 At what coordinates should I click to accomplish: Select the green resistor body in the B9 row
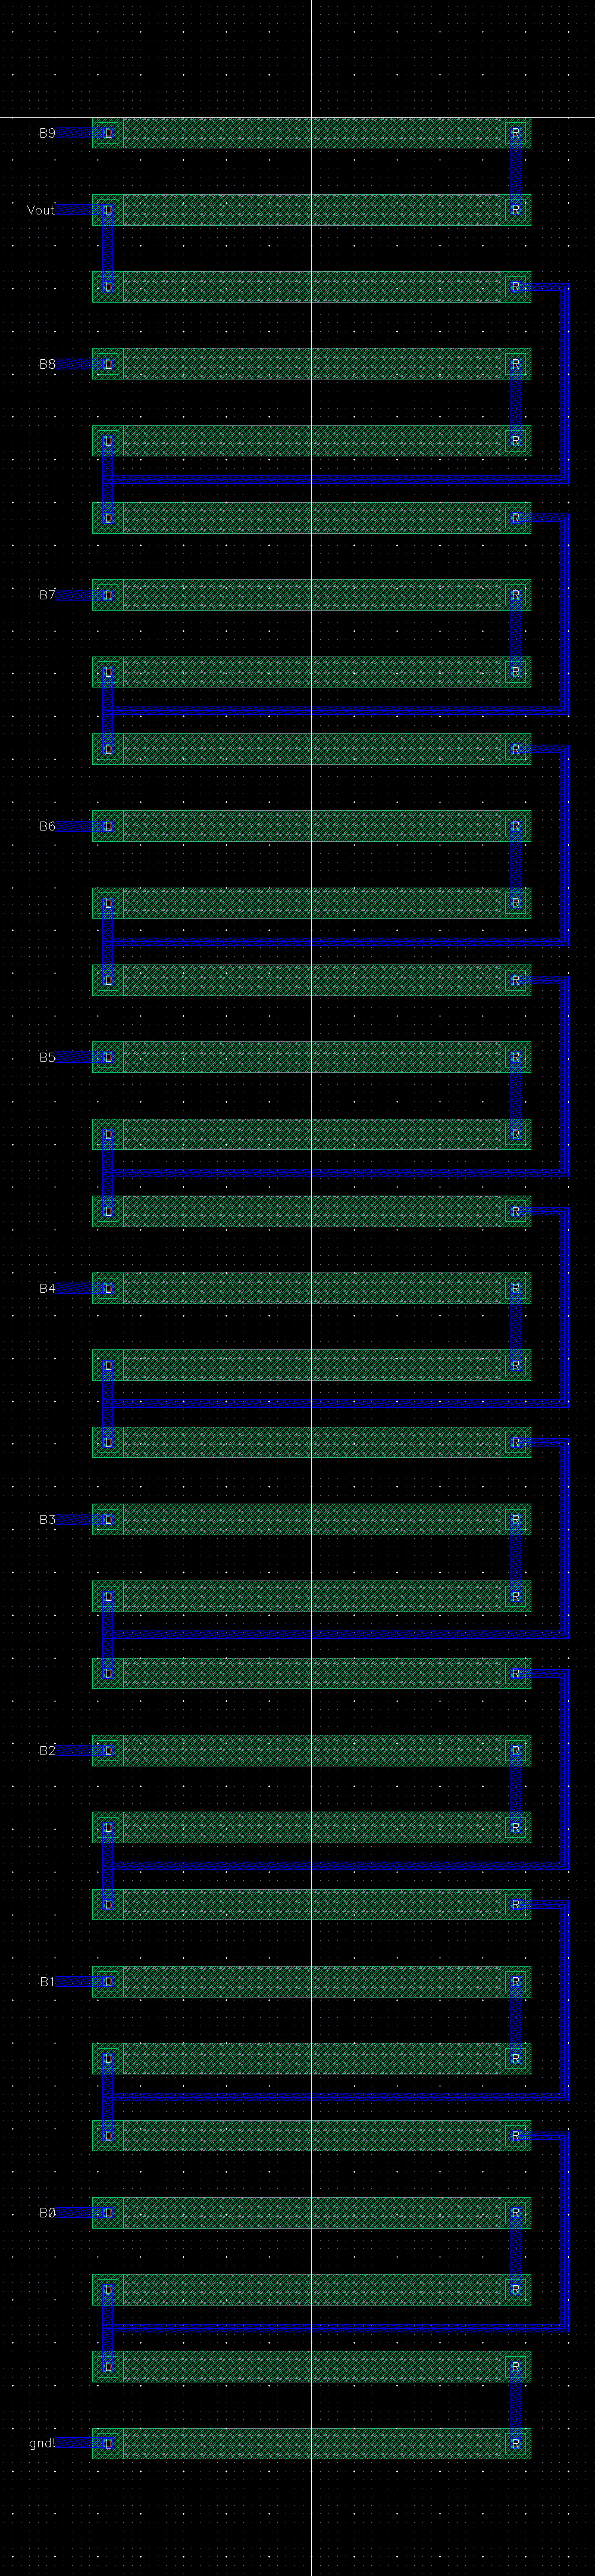click(x=311, y=133)
